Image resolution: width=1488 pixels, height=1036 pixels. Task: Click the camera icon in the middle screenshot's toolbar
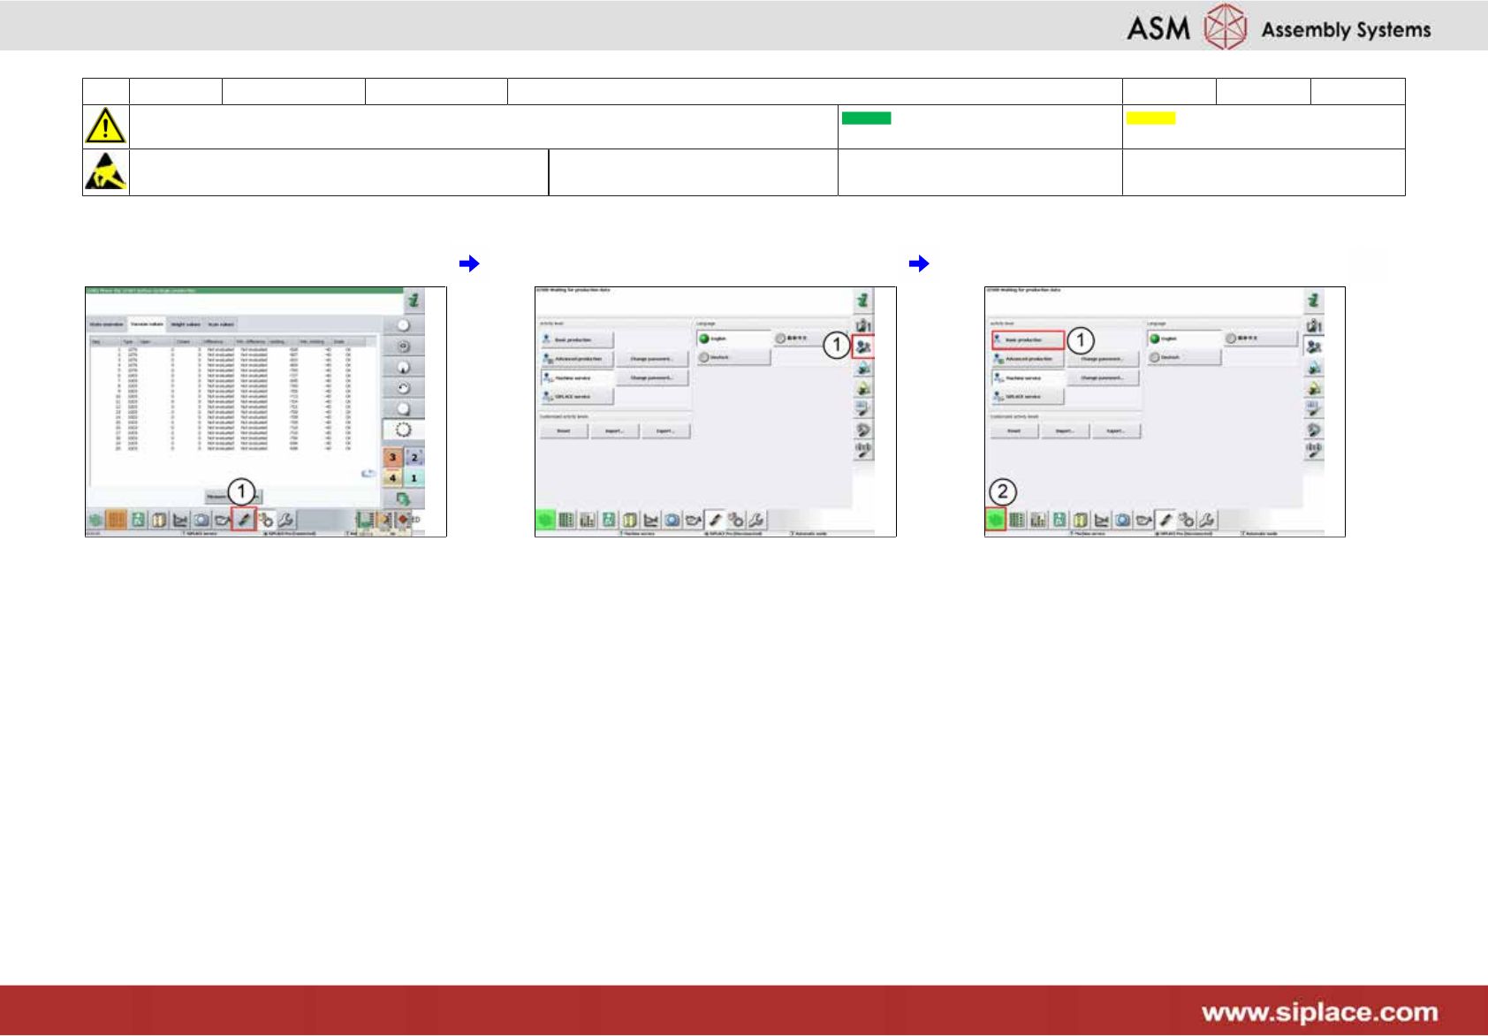click(672, 520)
